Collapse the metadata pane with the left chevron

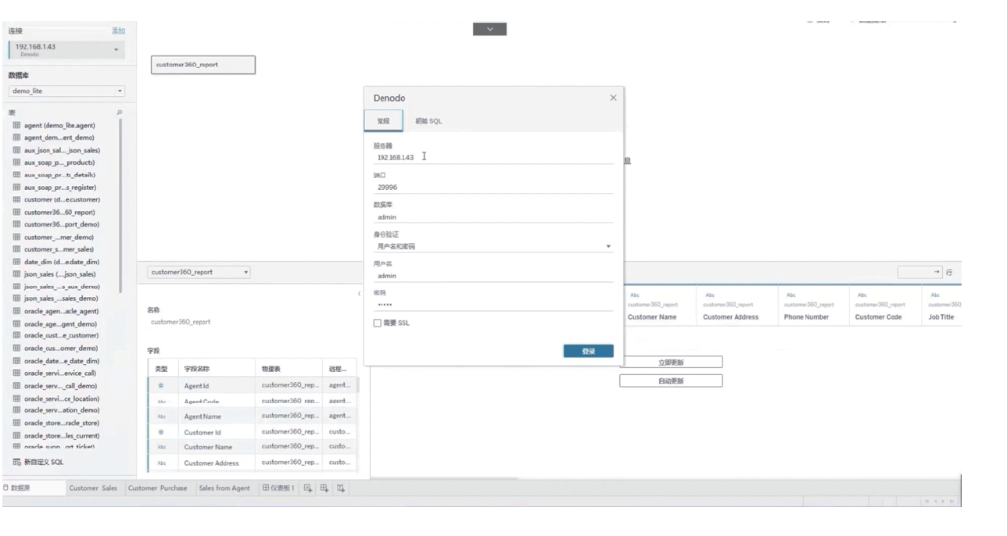(x=360, y=294)
